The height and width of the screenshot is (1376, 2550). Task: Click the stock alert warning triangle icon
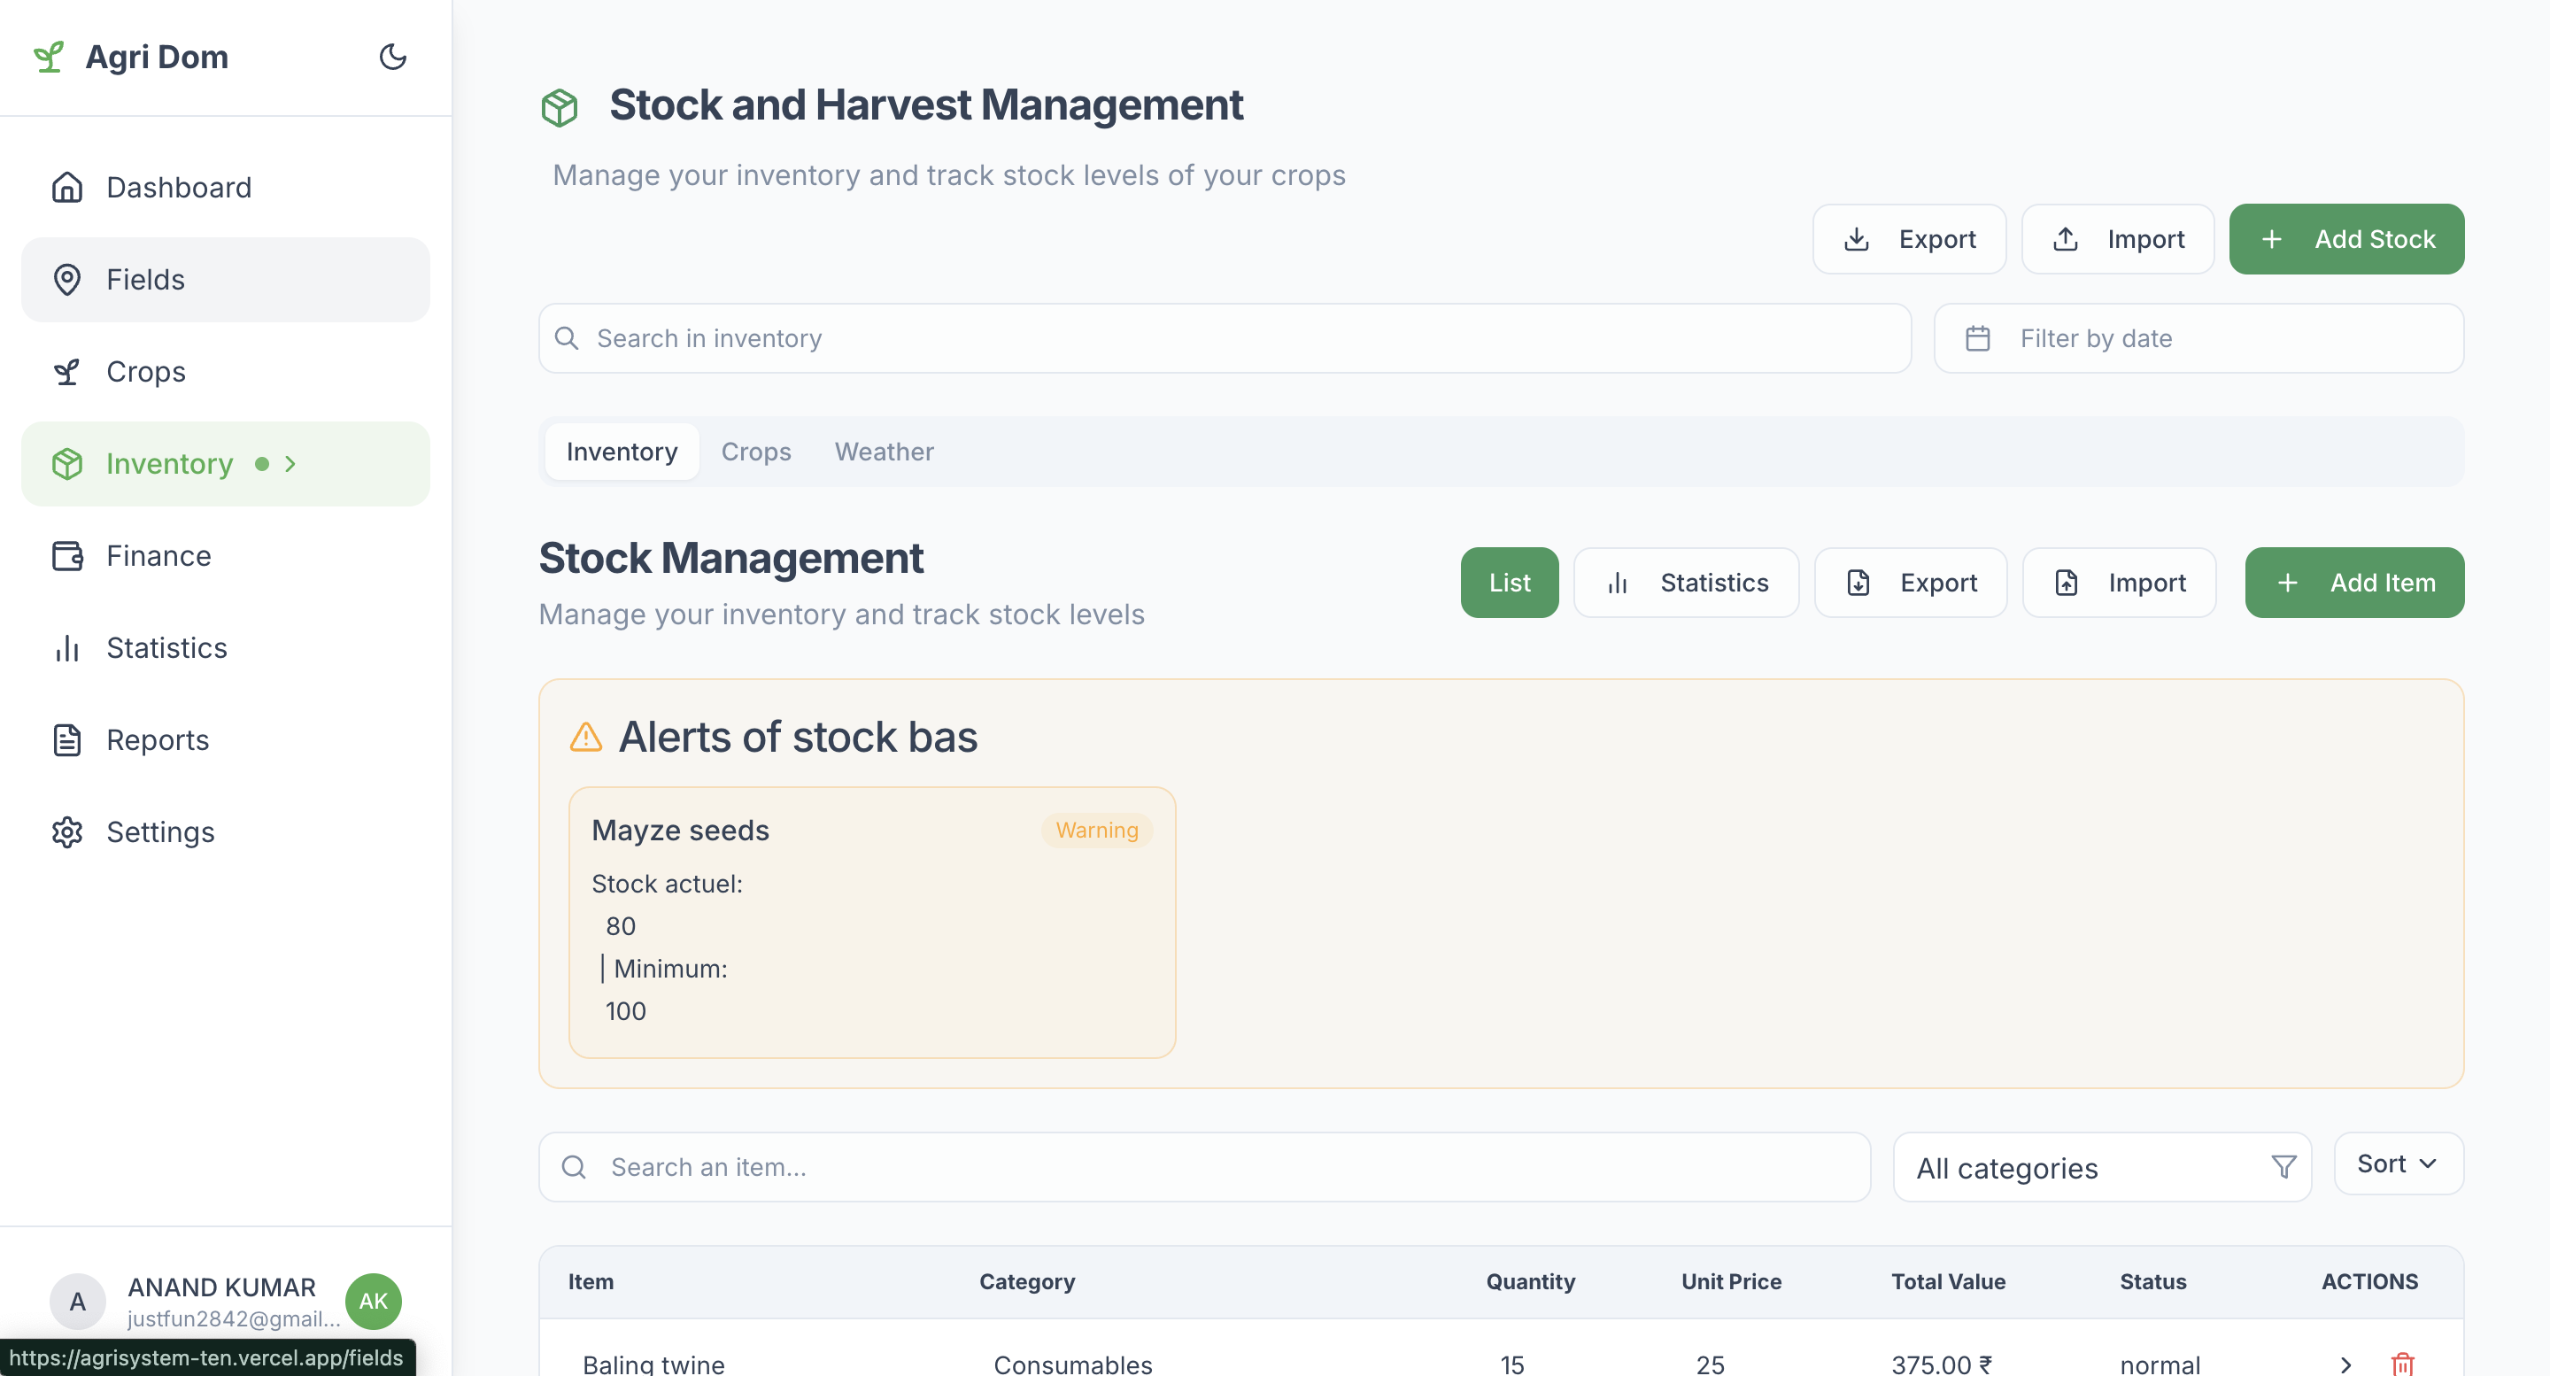tap(586, 737)
